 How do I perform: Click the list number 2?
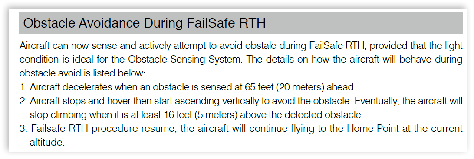(x=23, y=101)
